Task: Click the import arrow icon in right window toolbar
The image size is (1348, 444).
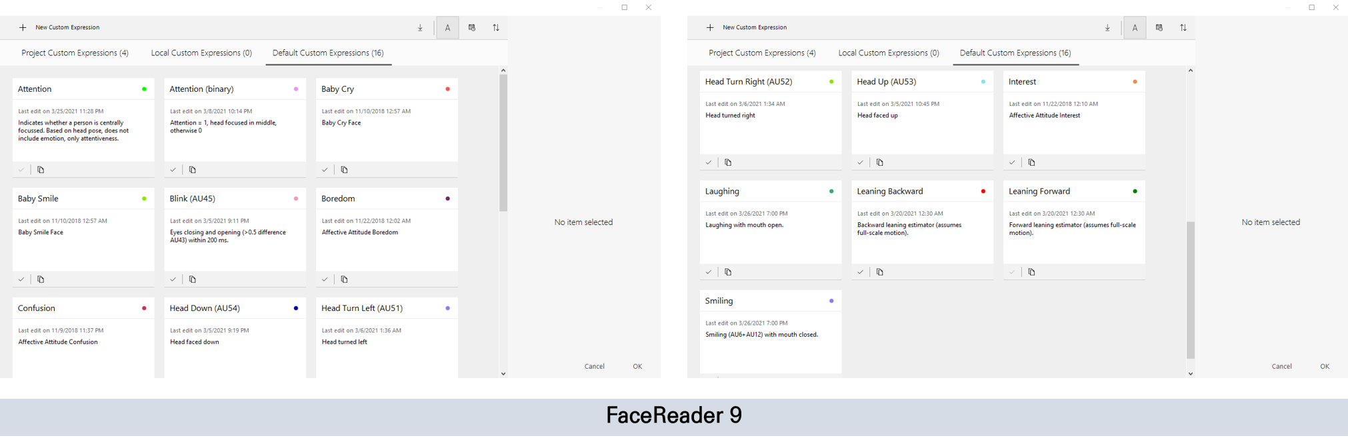Action: [x=1107, y=28]
